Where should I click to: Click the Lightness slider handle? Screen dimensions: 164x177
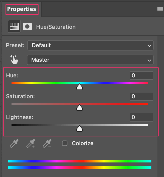80,128
